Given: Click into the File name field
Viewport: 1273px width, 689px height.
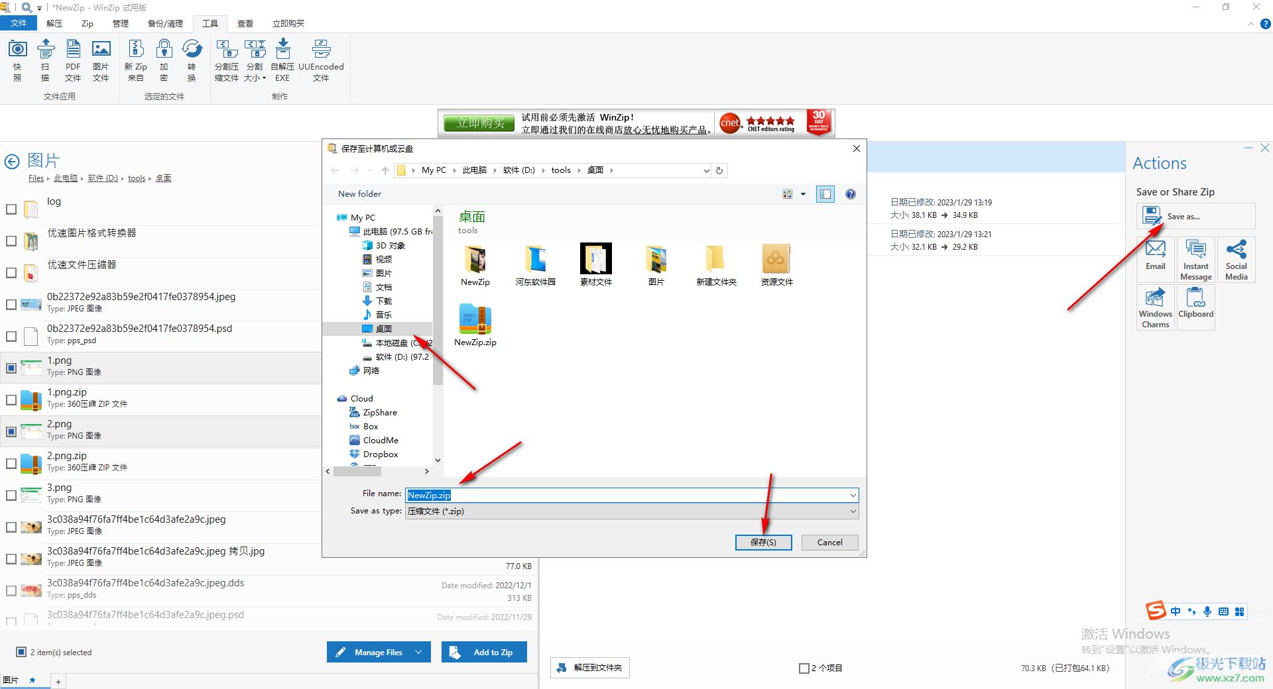Looking at the screenshot, I should (x=632, y=495).
